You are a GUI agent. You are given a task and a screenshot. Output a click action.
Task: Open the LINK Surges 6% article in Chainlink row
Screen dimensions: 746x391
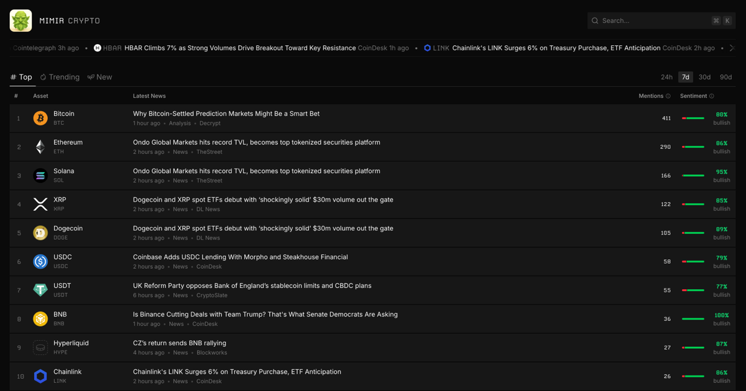237,372
